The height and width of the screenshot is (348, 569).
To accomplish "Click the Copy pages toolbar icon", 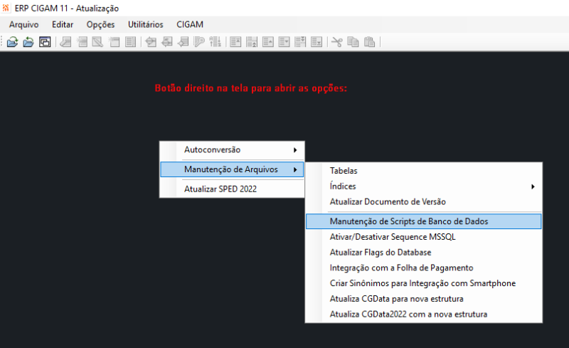I will pyautogui.click(x=353, y=42).
